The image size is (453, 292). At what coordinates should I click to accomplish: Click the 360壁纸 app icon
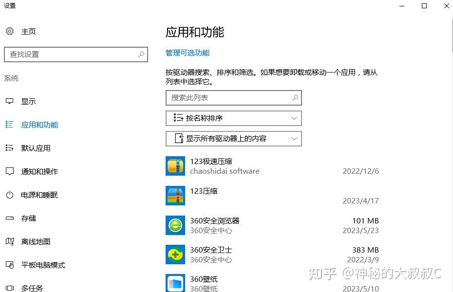(175, 282)
